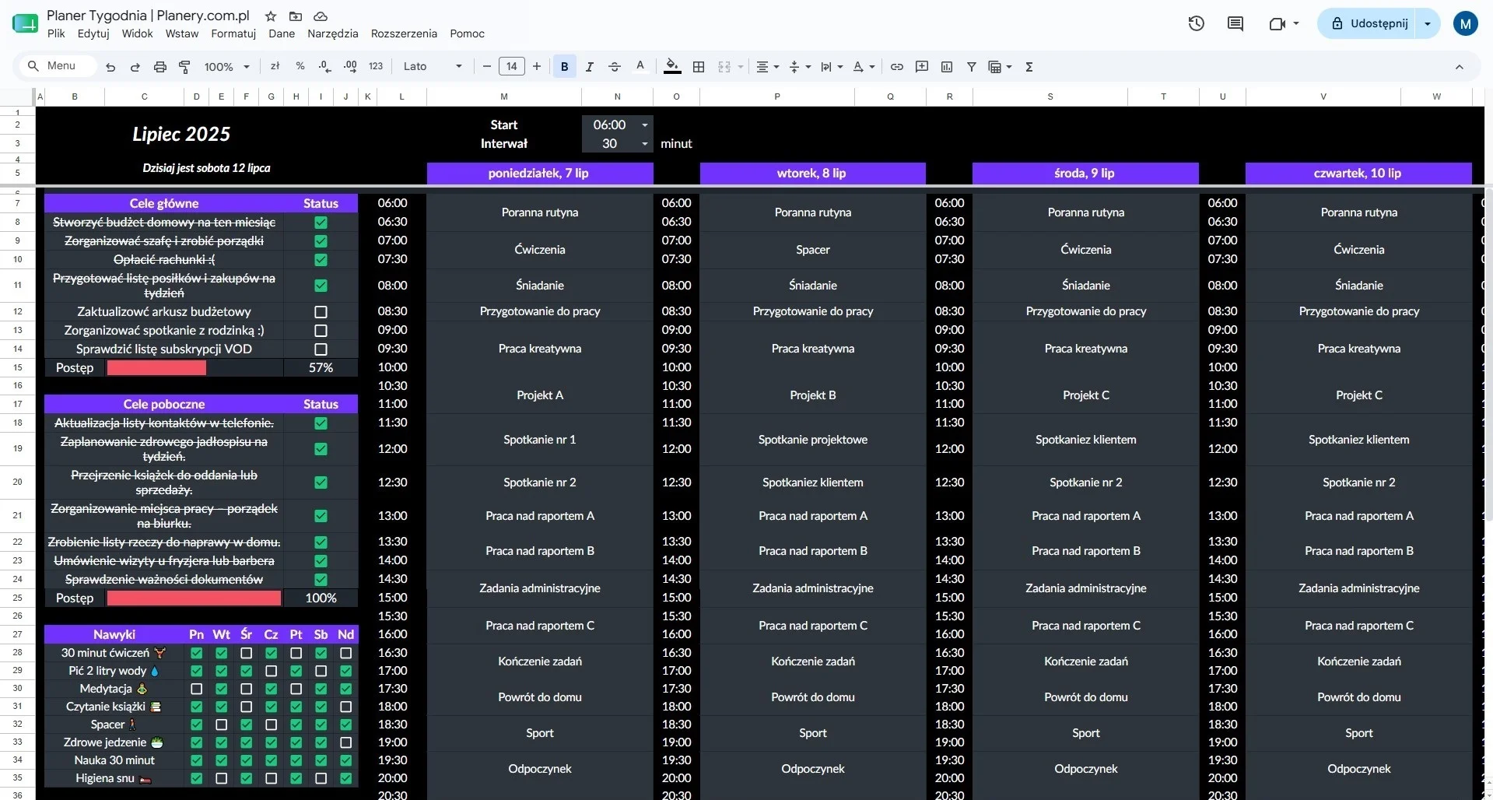Open version history clock icon

pyautogui.click(x=1197, y=23)
